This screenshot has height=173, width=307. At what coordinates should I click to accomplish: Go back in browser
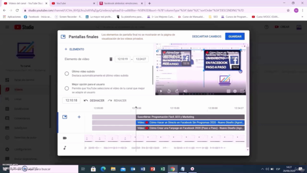4,11
